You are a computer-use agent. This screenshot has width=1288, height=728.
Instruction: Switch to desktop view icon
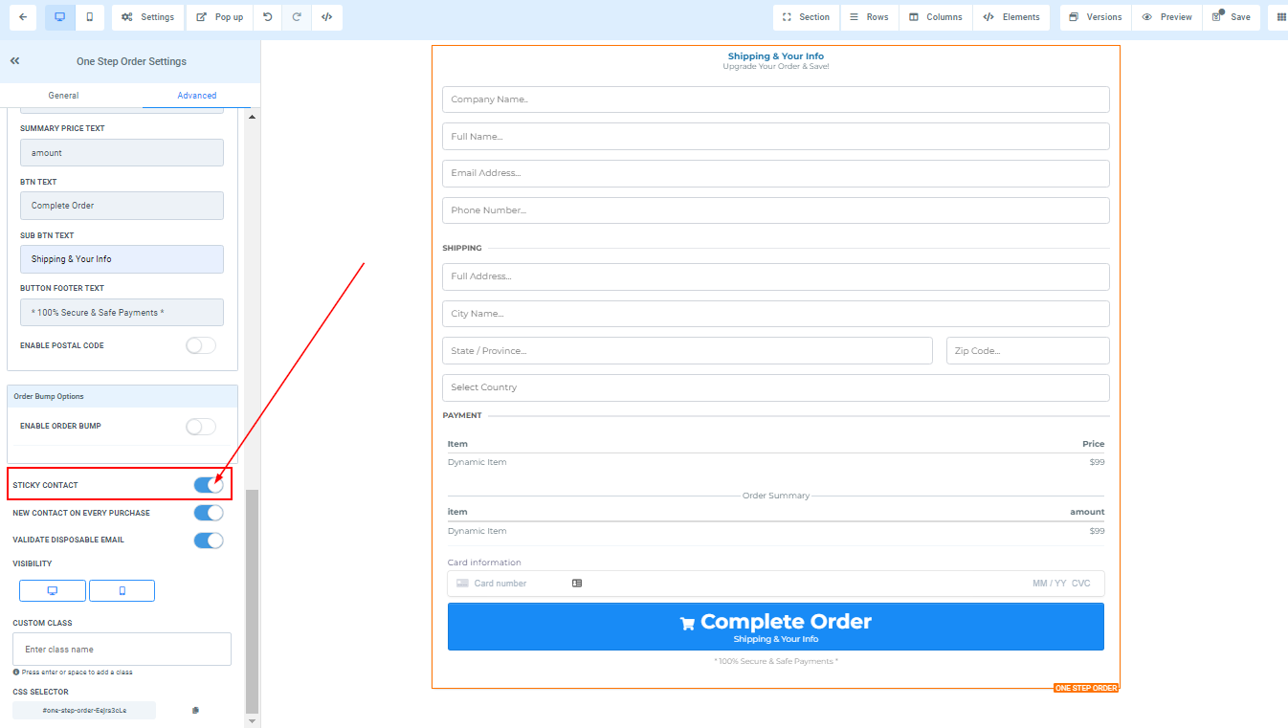[59, 17]
